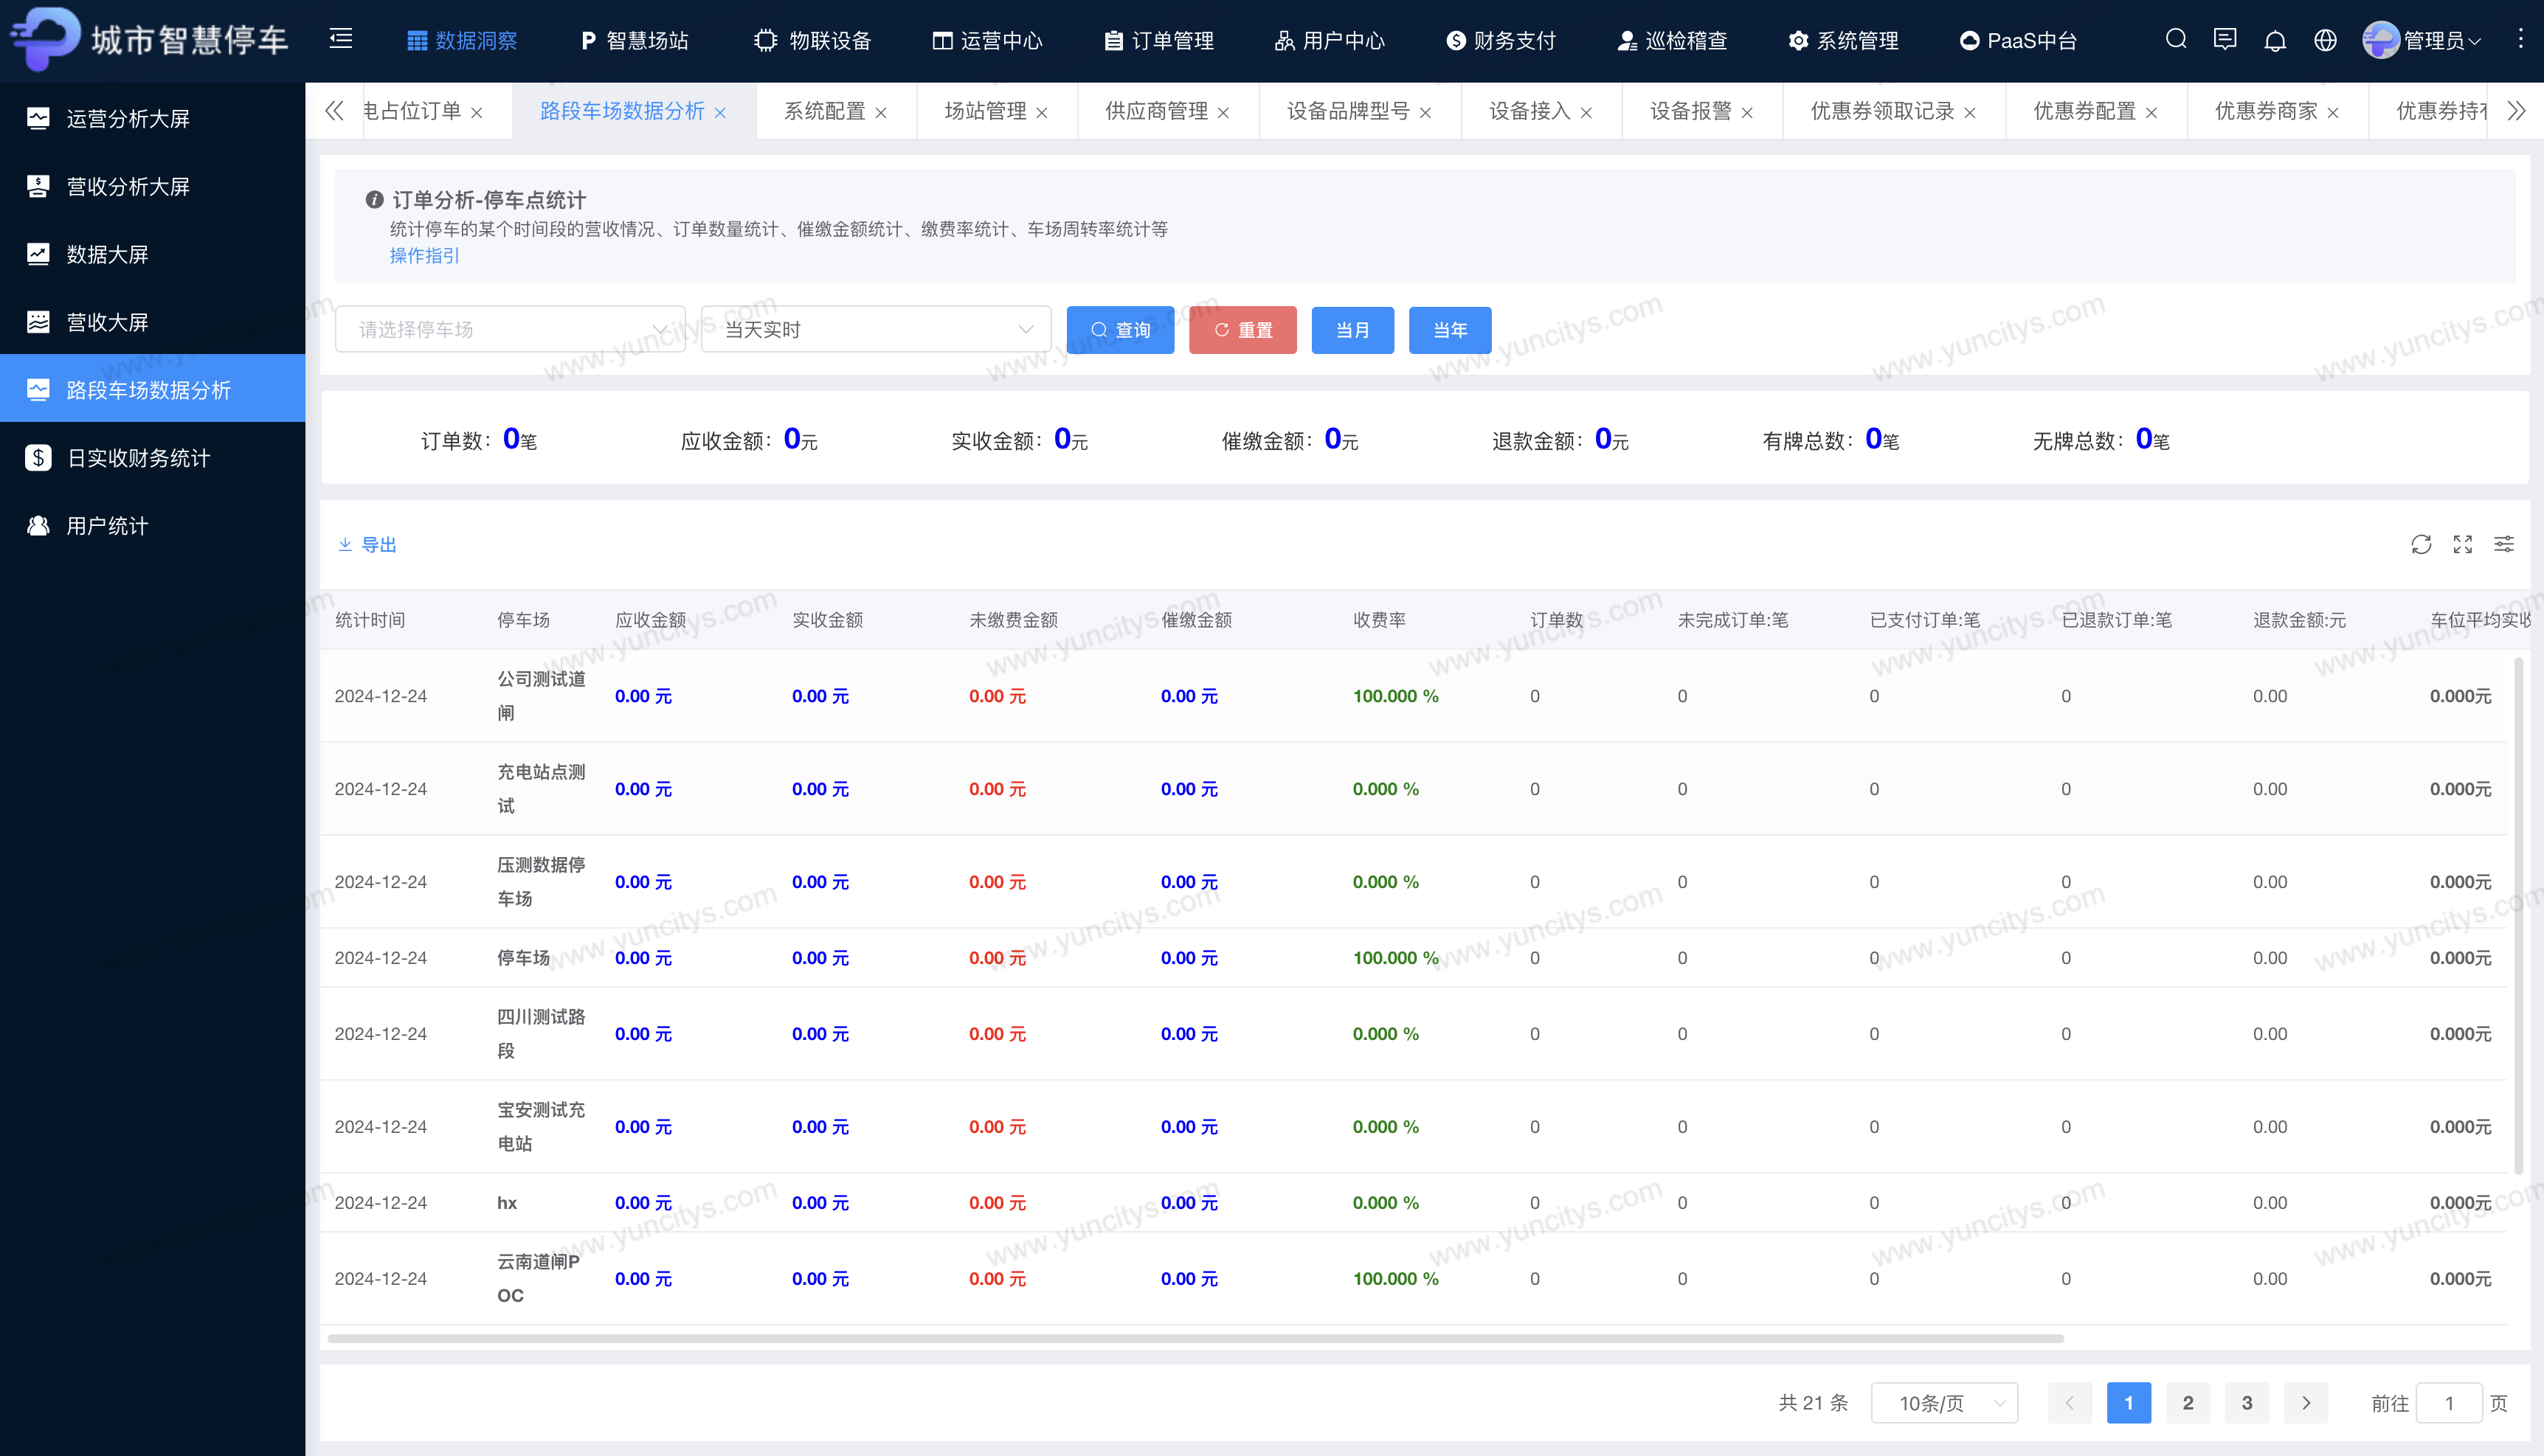Screen dimensions: 2544x1456
Task: Close the 设备品牌型号 tab
Action: [x=1425, y=113]
